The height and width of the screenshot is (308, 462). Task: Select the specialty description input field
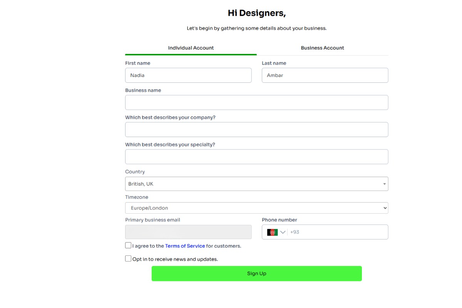pyautogui.click(x=256, y=157)
